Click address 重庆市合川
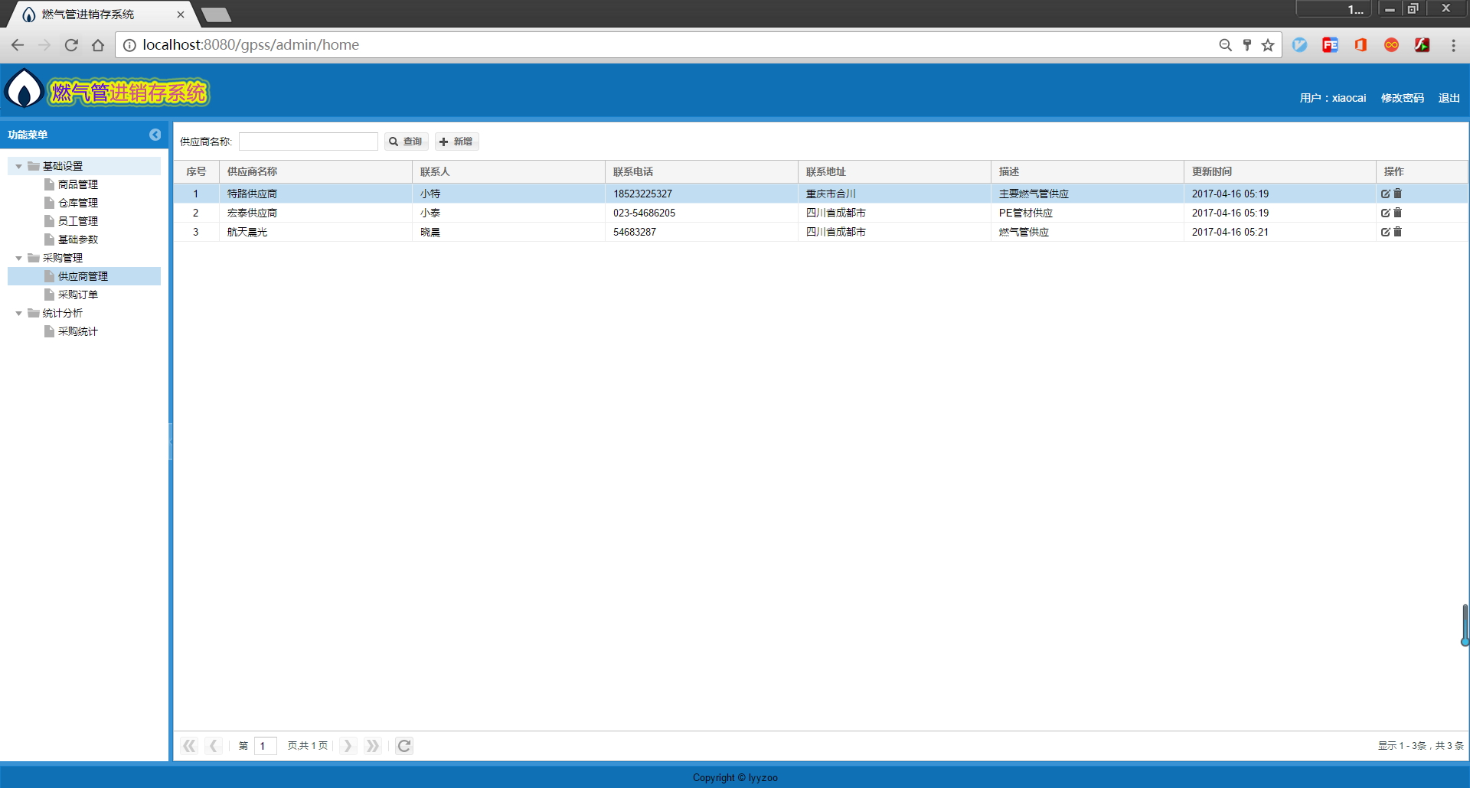The height and width of the screenshot is (788, 1470). 831,194
